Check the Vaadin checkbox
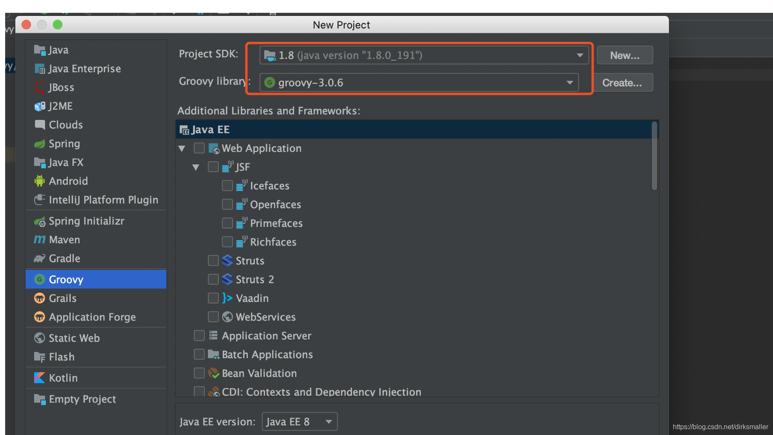The image size is (773, 435). tap(213, 298)
